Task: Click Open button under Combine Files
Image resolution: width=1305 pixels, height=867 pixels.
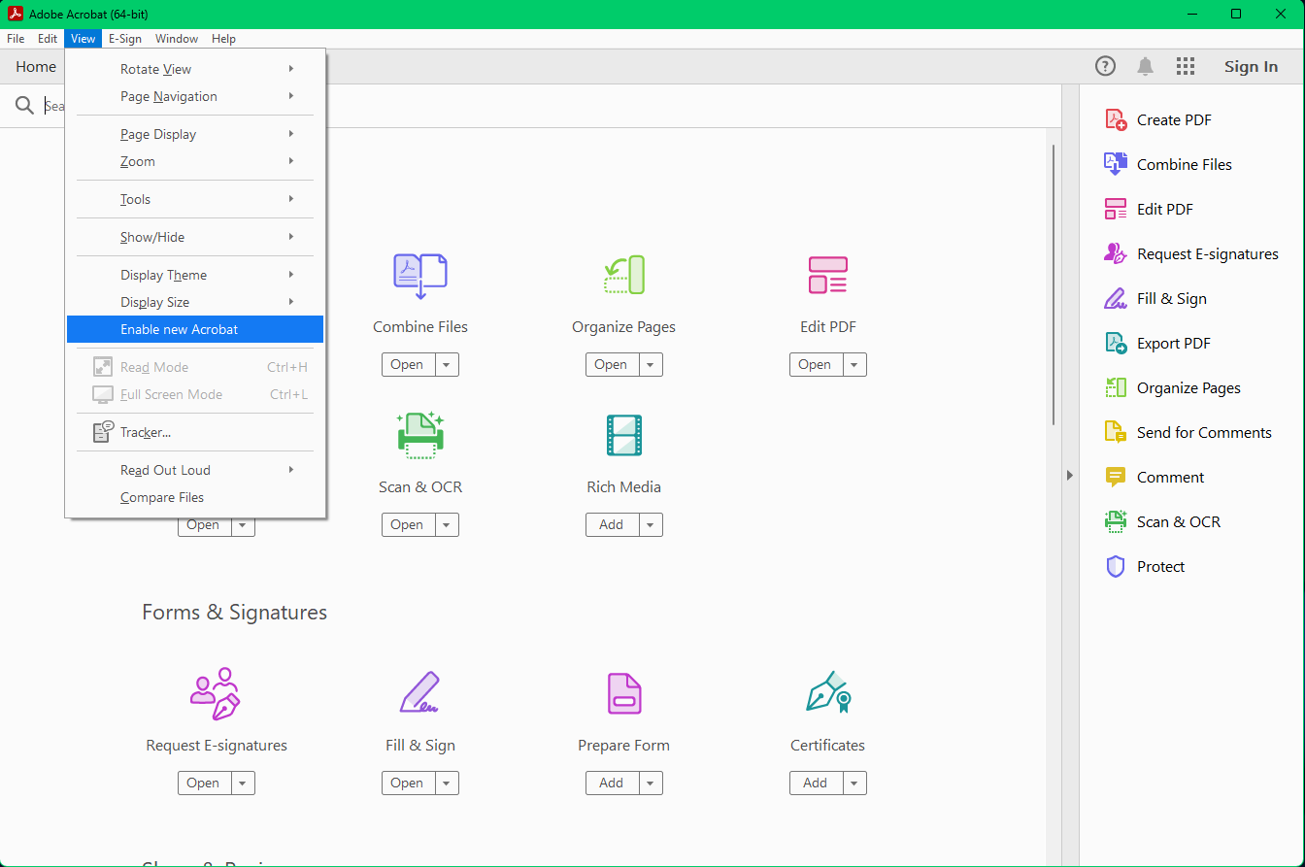Action: tap(407, 364)
